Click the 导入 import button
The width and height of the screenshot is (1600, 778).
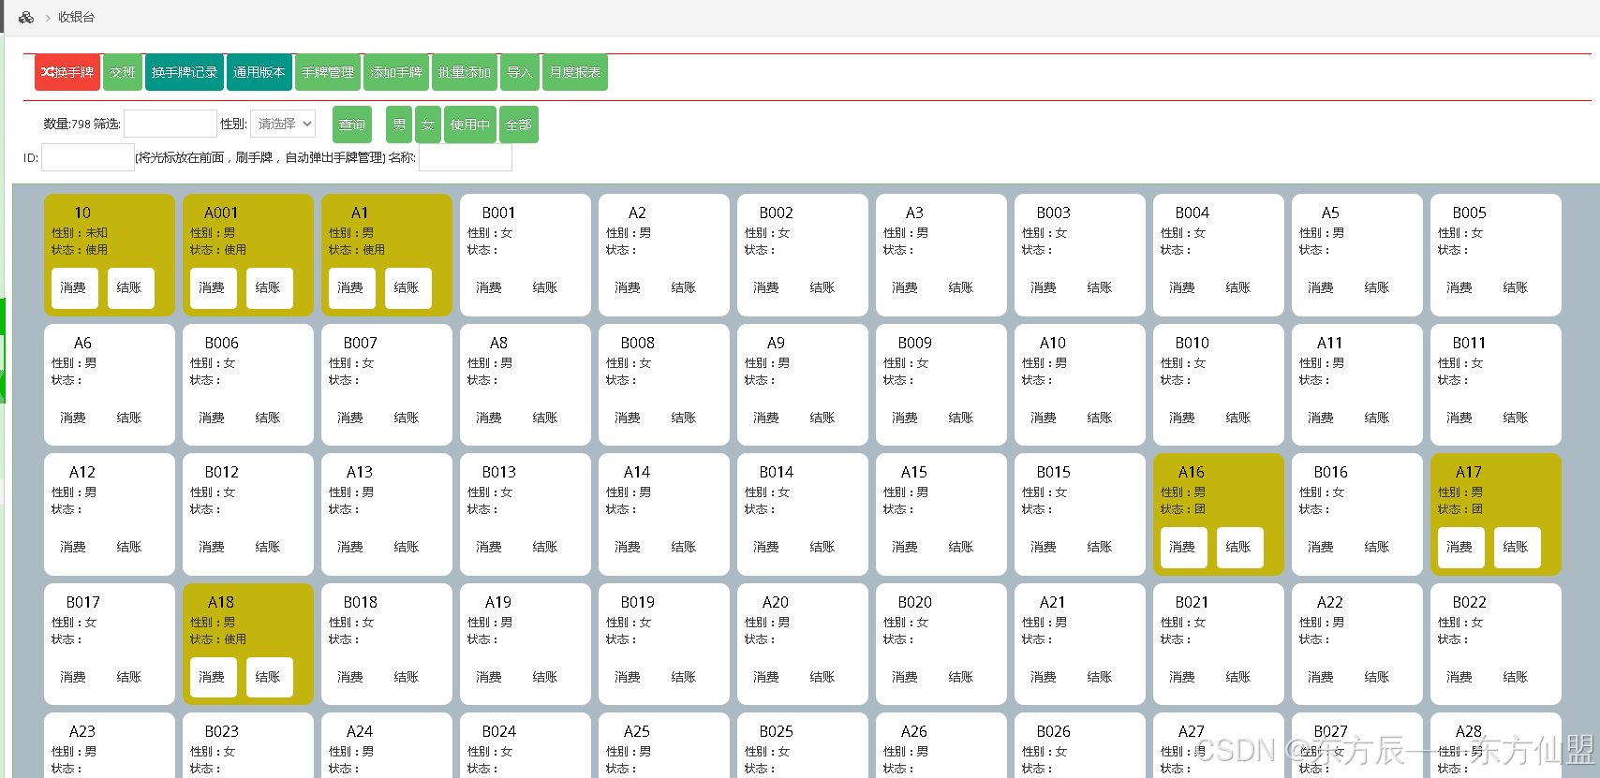[520, 72]
